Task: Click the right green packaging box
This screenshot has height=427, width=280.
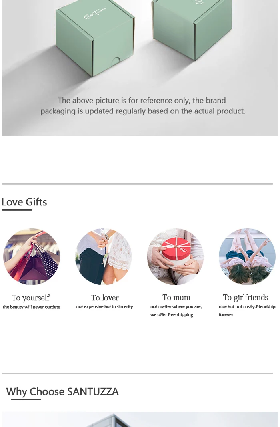Action: tap(192, 28)
